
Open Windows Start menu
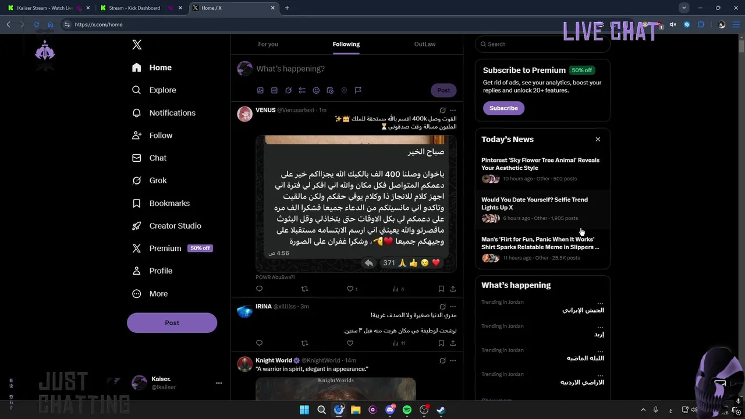pos(304,410)
